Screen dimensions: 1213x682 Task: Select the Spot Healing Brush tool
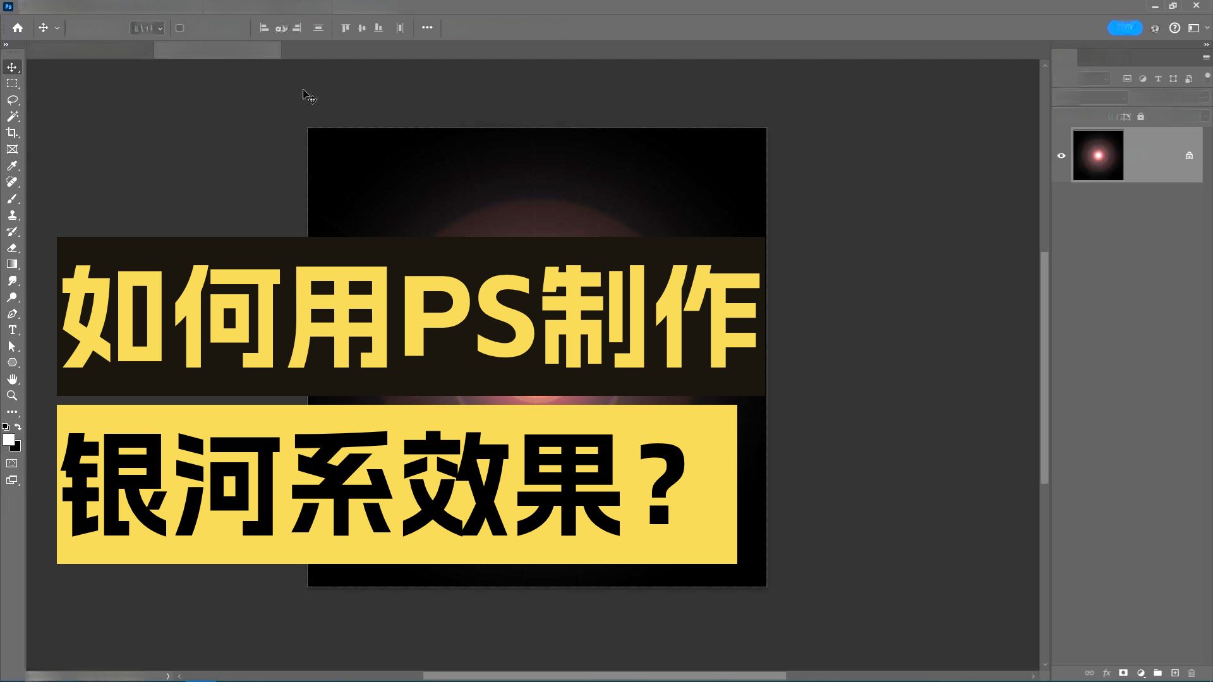tap(12, 182)
